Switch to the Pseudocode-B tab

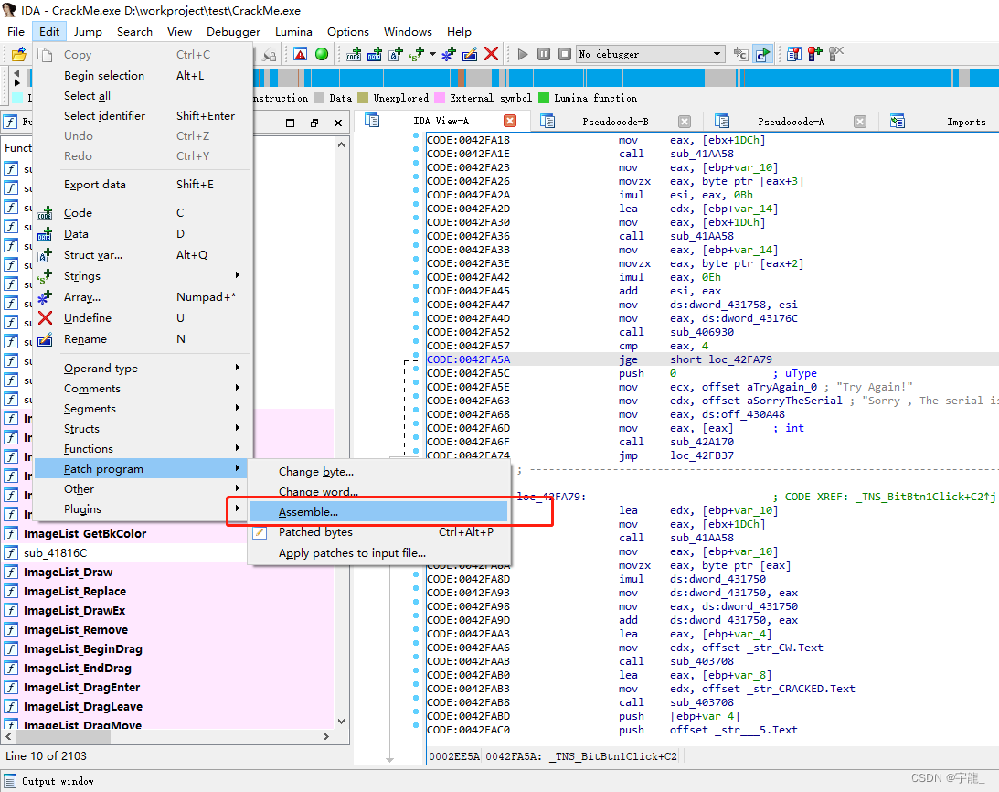(x=615, y=121)
